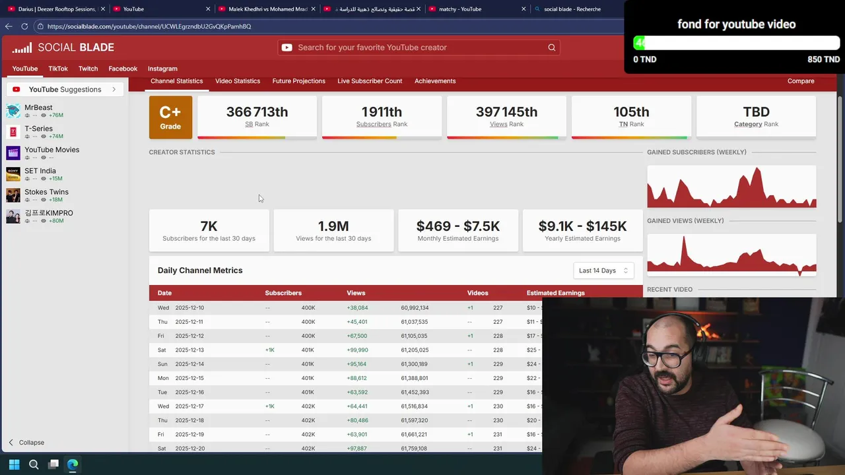The height and width of the screenshot is (475, 845).
Task: Open Windows taskbar search
Action: click(x=34, y=464)
